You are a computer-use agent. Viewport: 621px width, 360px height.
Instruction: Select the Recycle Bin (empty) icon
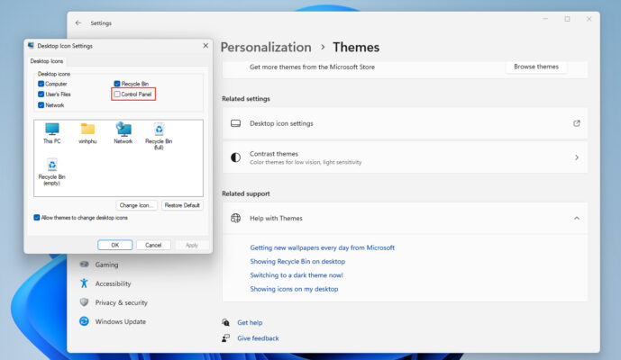click(51, 167)
